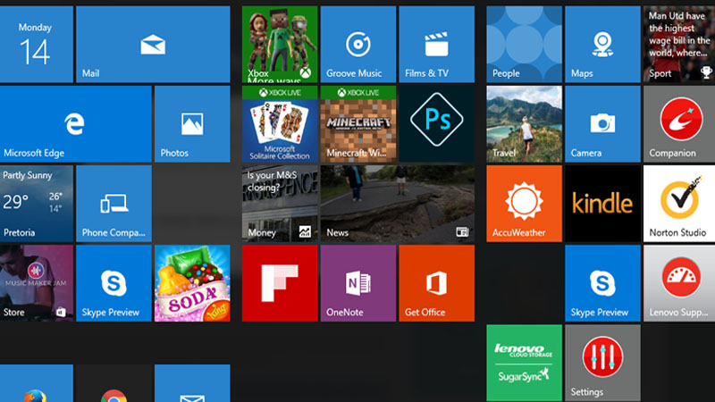
Task: Launch Microsoft Edge tile
Action: (75, 124)
